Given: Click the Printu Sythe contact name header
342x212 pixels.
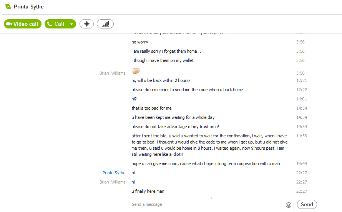Looking at the screenshot, I should [29, 7].
